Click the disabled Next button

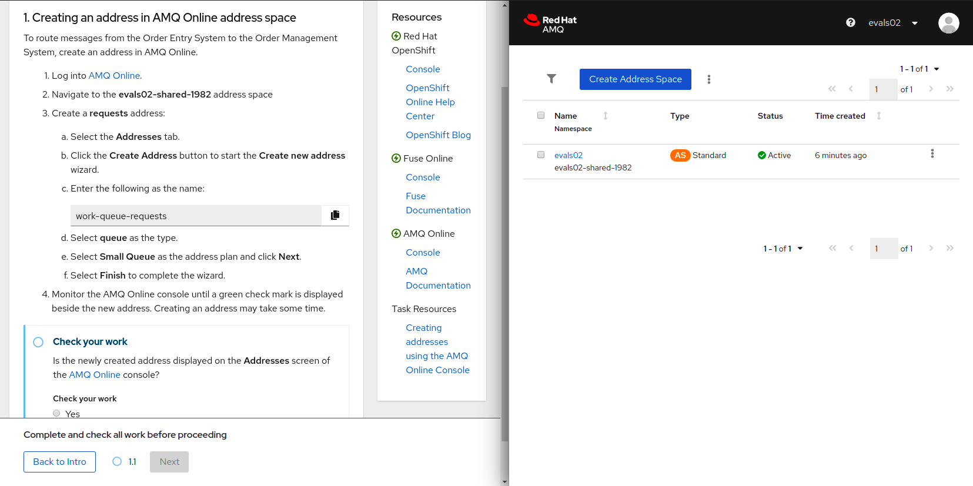tap(169, 462)
